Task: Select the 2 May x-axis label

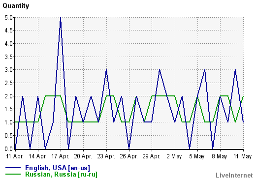Action: coord(174,156)
